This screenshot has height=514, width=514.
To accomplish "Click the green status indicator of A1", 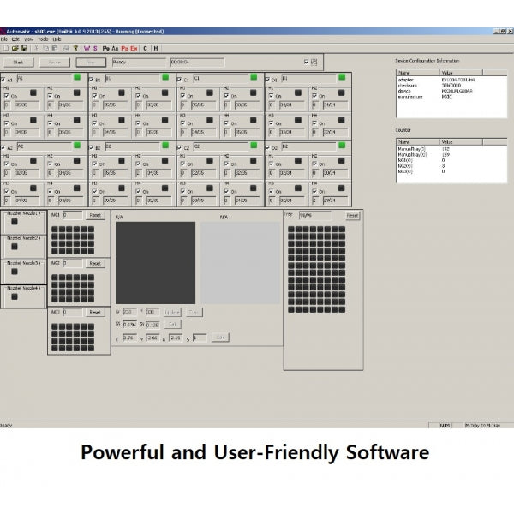I will click(x=76, y=78).
